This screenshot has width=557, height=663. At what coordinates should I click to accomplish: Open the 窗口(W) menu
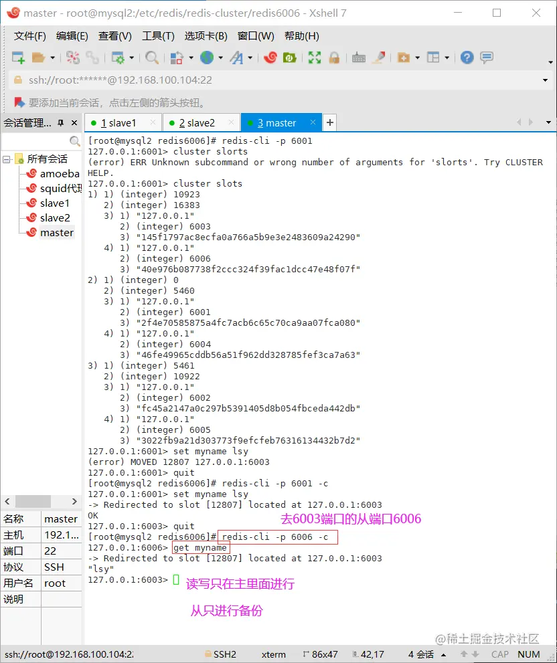256,36
